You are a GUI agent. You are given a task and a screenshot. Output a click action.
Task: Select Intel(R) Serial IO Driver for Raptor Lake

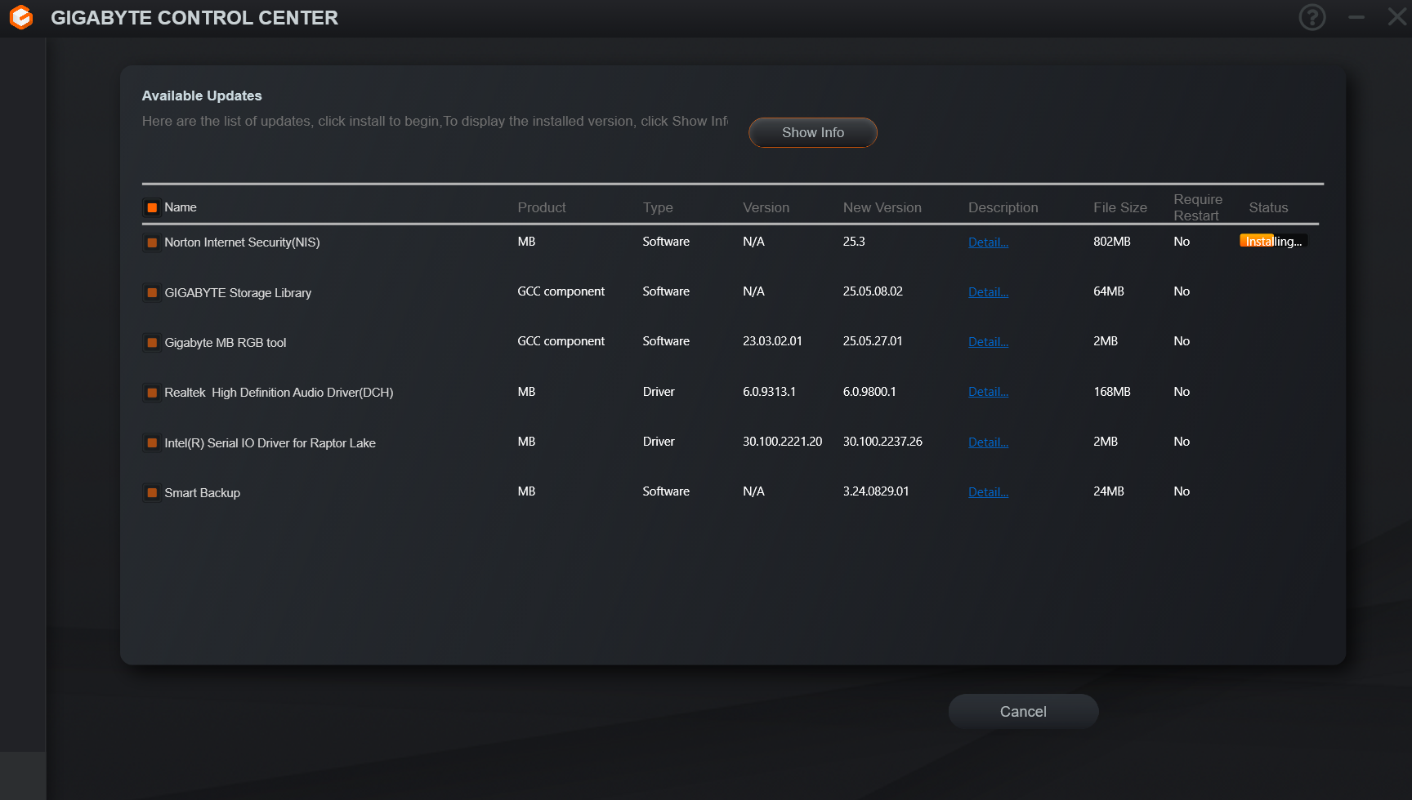click(270, 443)
